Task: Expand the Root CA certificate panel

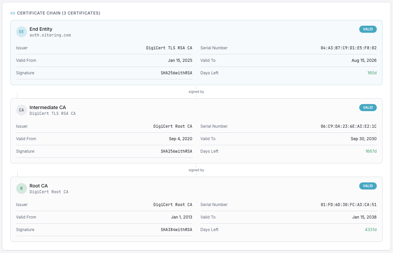Action: click(196, 188)
